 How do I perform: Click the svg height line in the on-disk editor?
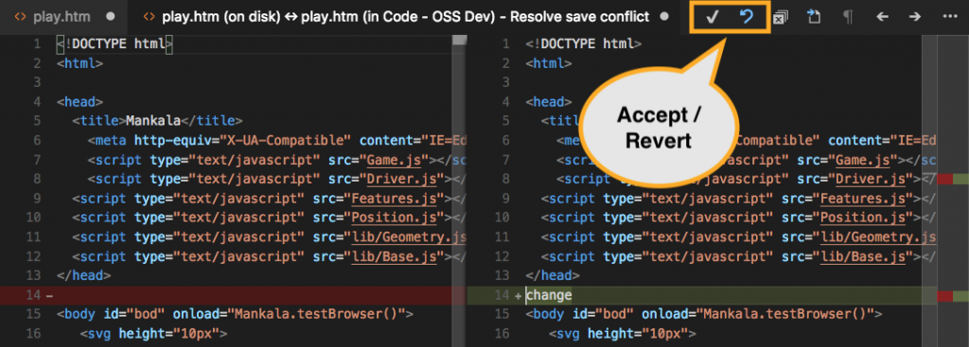pos(153,334)
